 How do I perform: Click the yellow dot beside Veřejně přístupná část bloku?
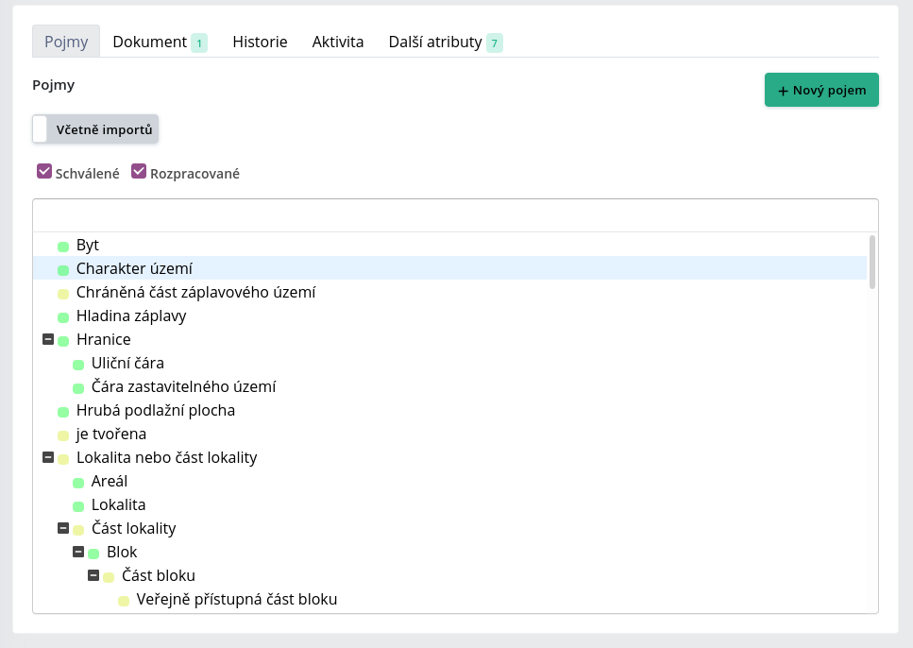point(124,601)
